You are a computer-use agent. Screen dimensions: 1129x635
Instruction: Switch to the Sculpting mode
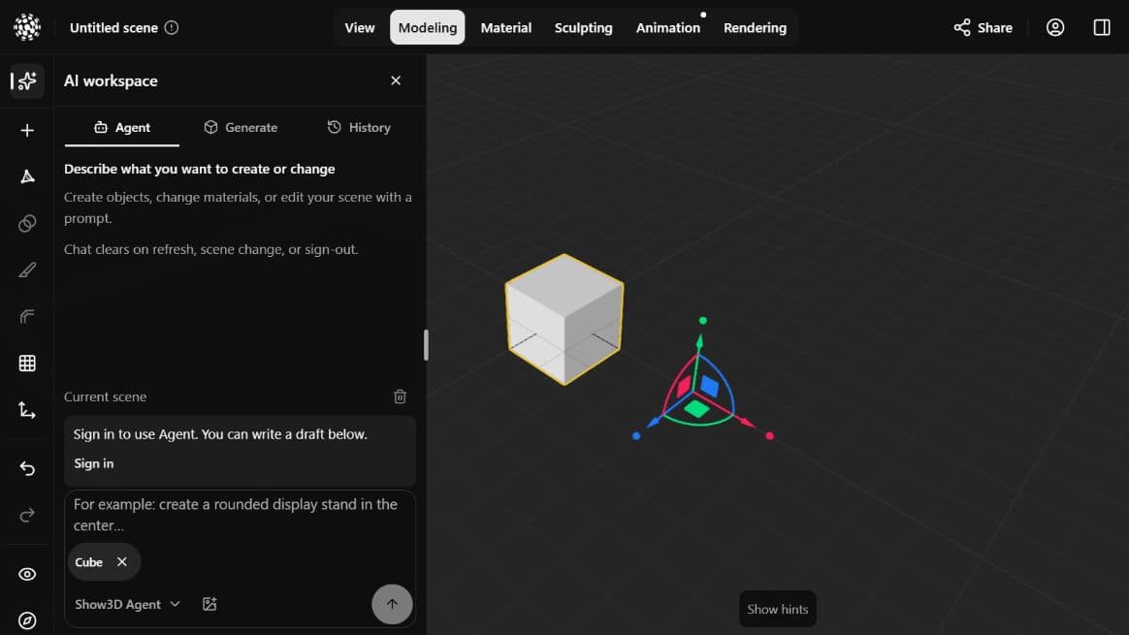click(583, 27)
